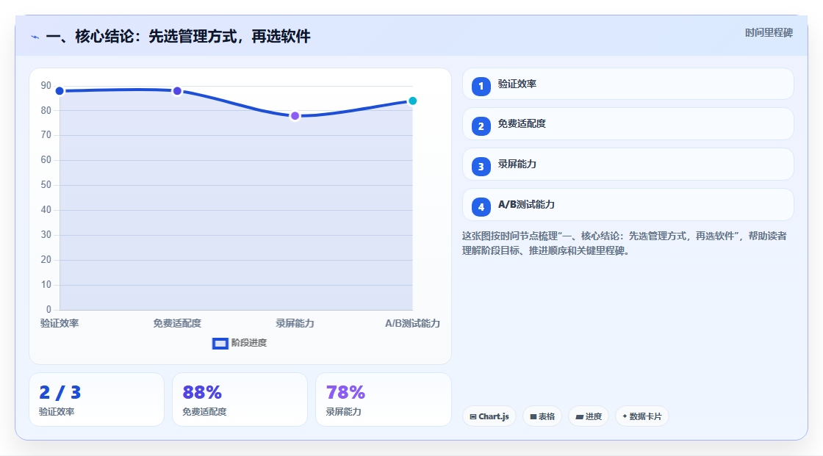823x456 pixels.
Task: Open the 录屏能力 milestone row
Action: pos(628,164)
